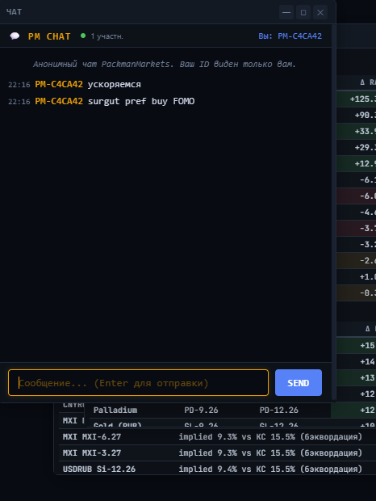Click the speech bubble icon beside PM CHAT
376x501 pixels.
15,36
